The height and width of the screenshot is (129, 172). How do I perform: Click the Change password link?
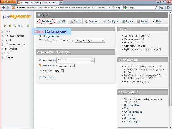(51, 36)
